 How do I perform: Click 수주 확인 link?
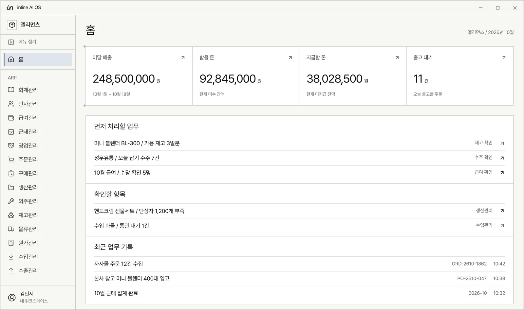tap(483, 158)
